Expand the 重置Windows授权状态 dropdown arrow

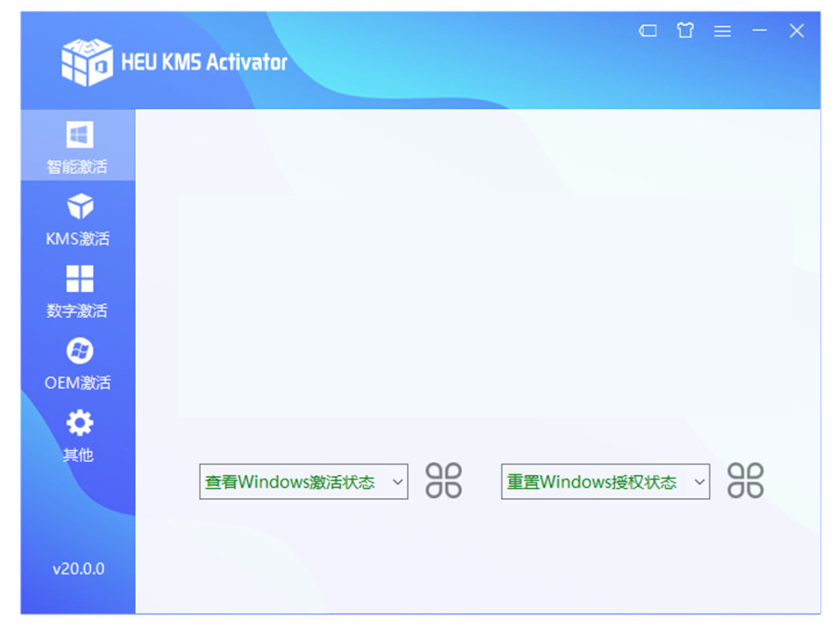[699, 481]
